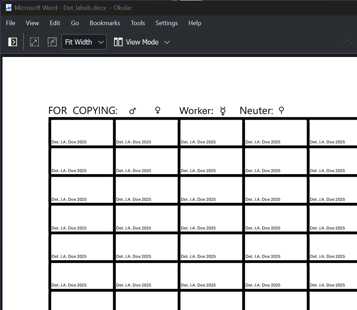Click the Okular document icon in title bar
Viewport: 357px width, 310px height.
coord(8,7)
